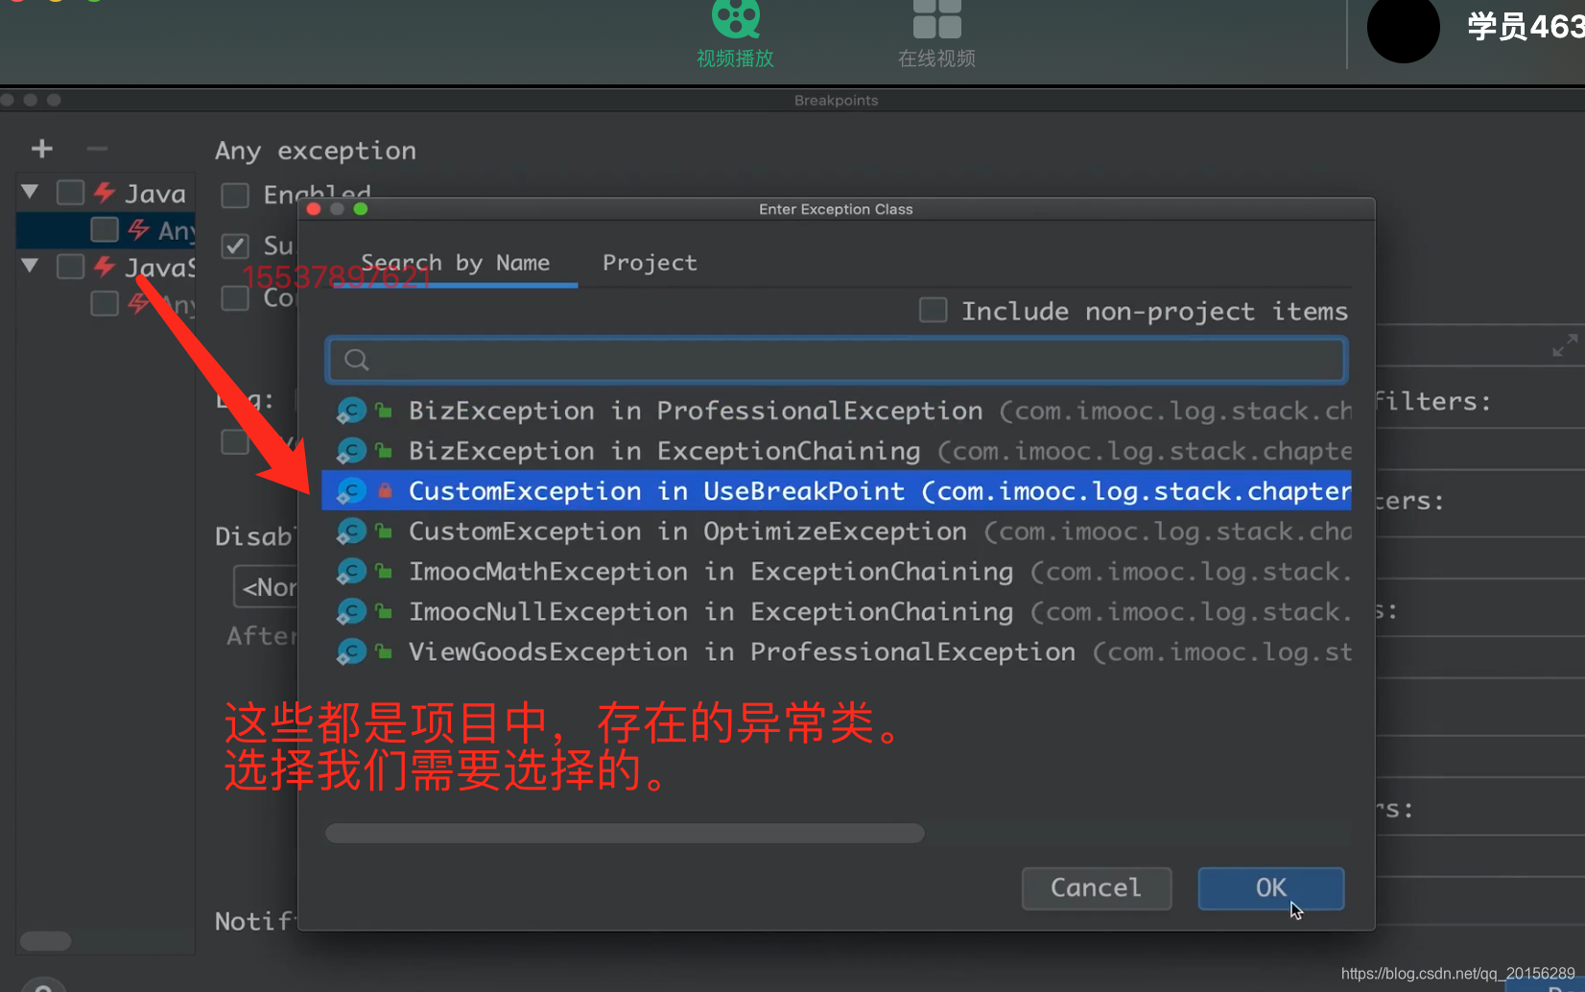Open the 在线视频 grid icon
The height and width of the screenshot is (992, 1585).
pos(936,17)
